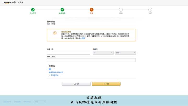Image resolution: width=188 pixels, height=106 pixels.
Task: Click the orange step 3 账单 circle
Action: [x=91, y=10]
